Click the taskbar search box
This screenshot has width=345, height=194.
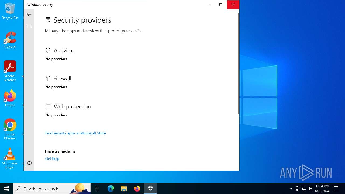click(52, 189)
